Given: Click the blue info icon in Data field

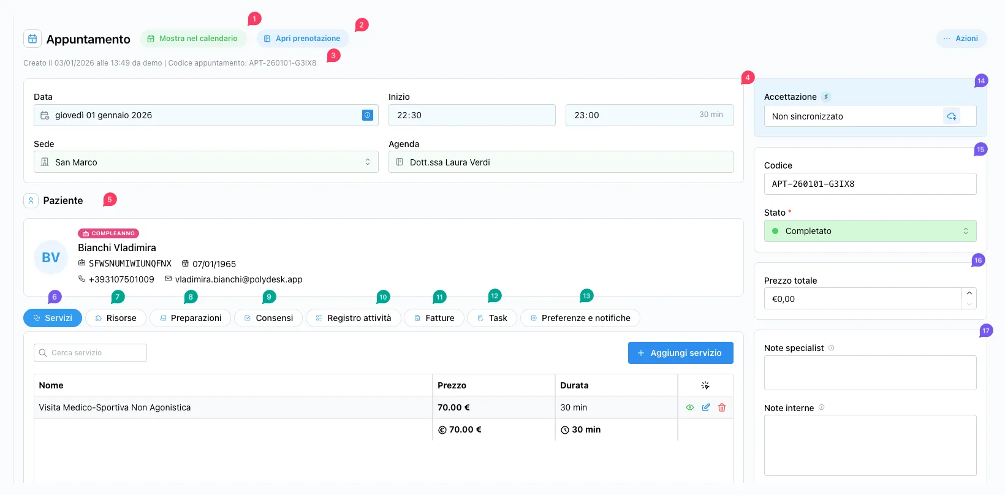Looking at the screenshot, I should click(368, 115).
